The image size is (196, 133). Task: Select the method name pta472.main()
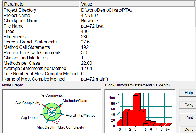[94, 79]
